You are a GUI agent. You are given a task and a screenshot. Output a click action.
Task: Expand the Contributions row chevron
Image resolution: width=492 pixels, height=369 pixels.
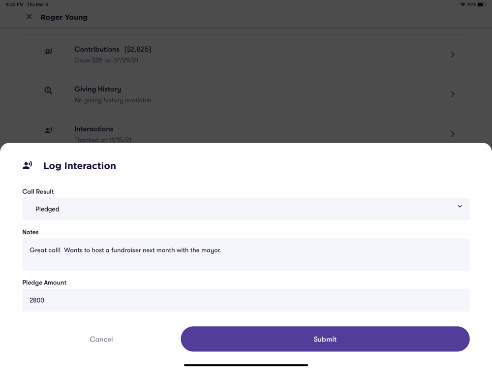tap(453, 54)
